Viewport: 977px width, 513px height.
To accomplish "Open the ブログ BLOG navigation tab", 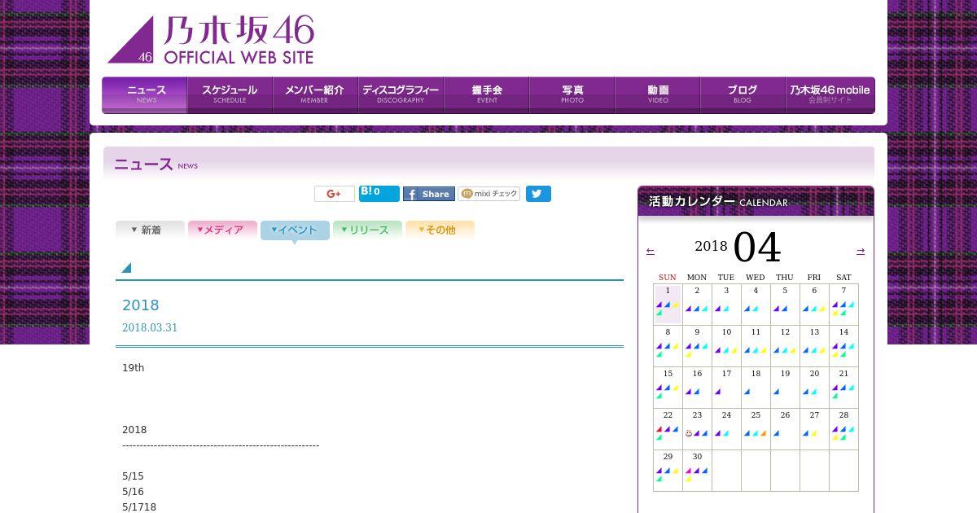I will coord(743,94).
